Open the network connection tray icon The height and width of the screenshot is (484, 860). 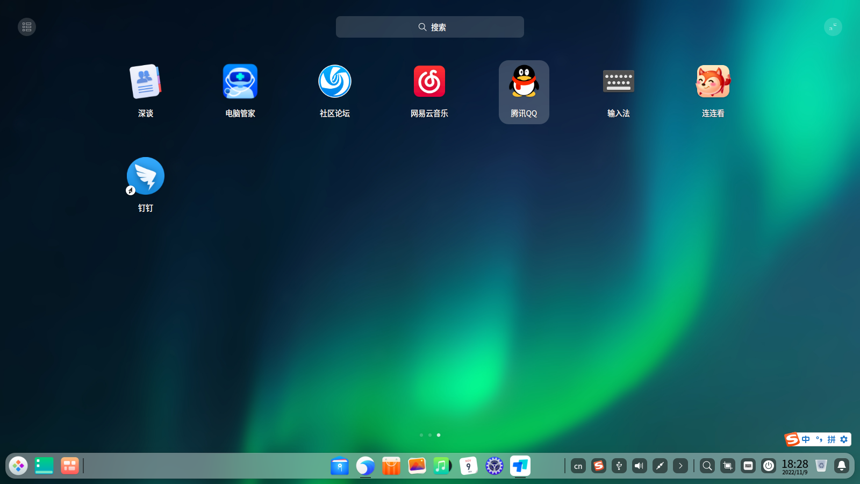point(660,466)
